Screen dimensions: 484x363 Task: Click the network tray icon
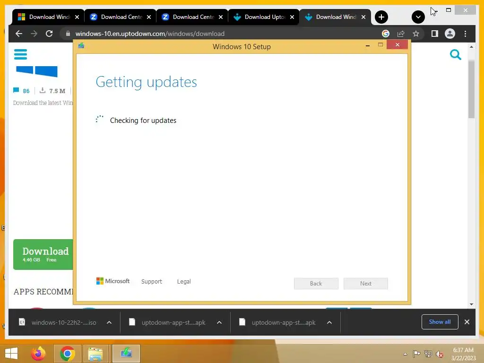(428, 354)
